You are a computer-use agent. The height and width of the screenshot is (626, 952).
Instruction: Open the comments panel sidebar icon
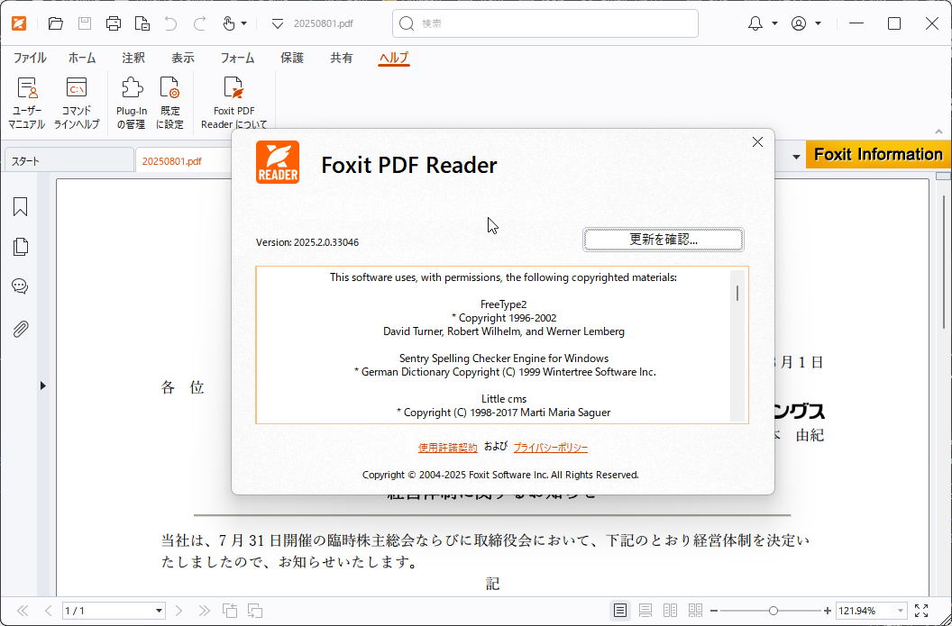[20, 286]
